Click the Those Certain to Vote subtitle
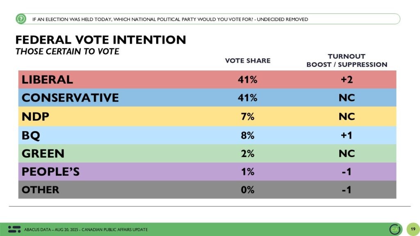This screenshot has width=420, height=236. (x=67, y=52)
